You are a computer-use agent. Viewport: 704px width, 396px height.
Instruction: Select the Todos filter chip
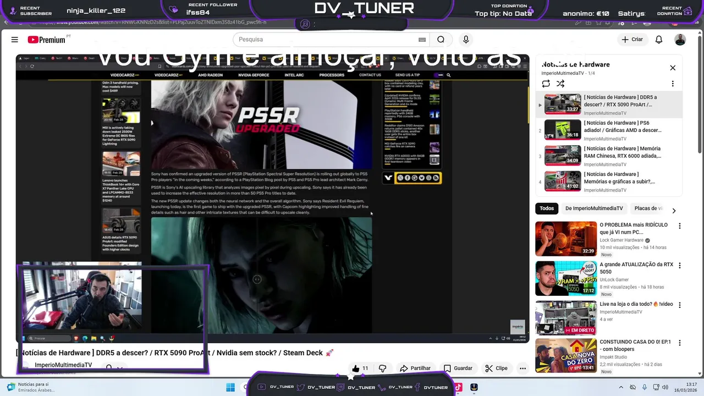pyautogui.click(x=547, y=208)
